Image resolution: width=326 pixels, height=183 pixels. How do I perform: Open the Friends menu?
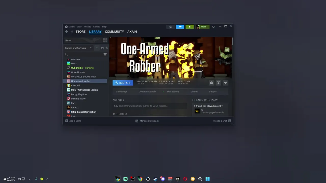pos(87,27)
